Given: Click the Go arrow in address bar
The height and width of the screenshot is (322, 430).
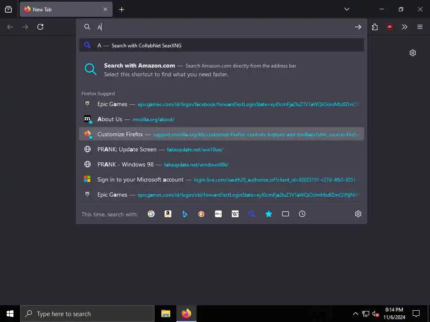Looking at the screenshot, I should coord(358,27).
